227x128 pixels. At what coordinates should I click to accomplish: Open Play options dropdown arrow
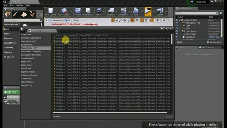(x=154, y=12)
